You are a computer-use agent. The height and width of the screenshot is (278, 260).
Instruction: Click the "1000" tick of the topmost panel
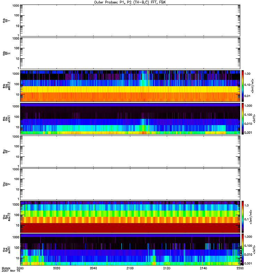[16, 6]
